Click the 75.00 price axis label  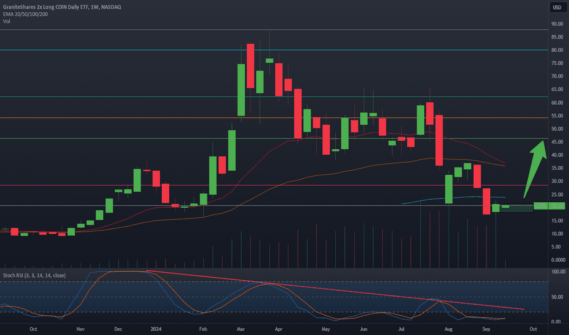coord(557,63)
